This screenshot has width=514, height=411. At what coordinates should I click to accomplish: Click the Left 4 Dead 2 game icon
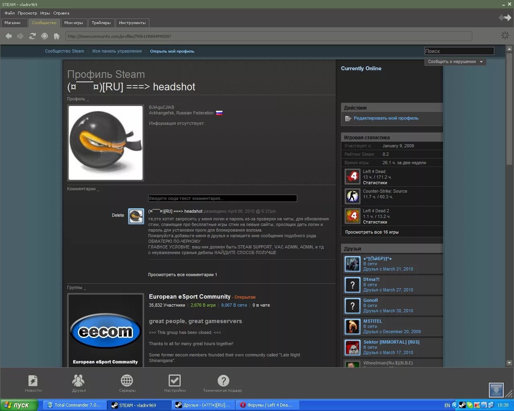click(353, 216)
